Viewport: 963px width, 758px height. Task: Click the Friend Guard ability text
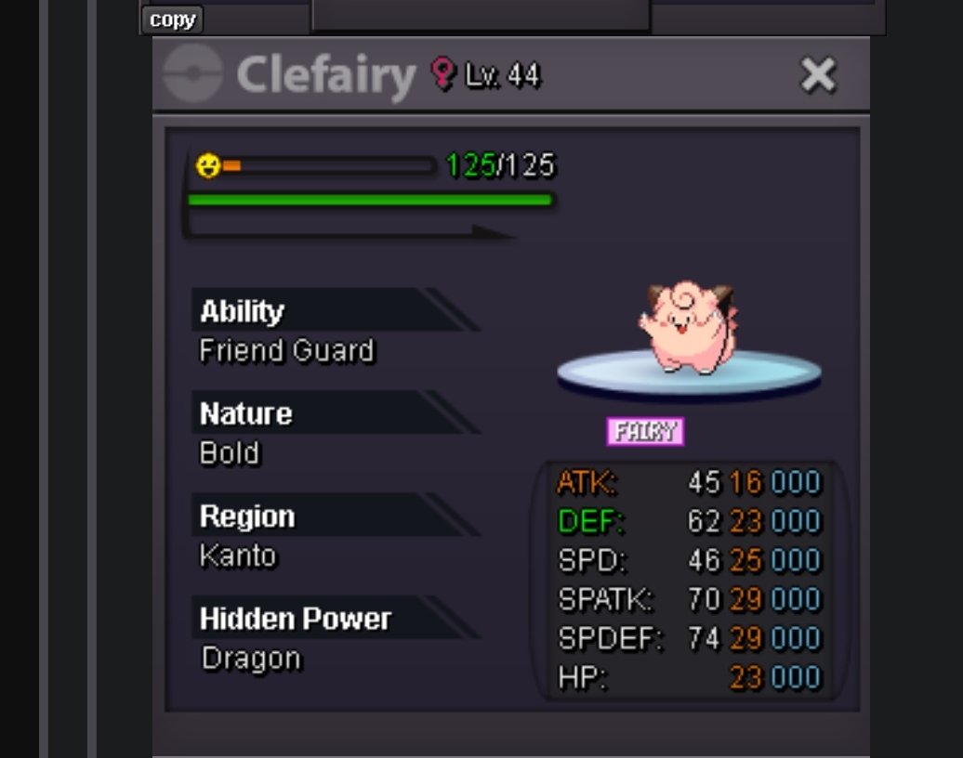pos(286,351)
